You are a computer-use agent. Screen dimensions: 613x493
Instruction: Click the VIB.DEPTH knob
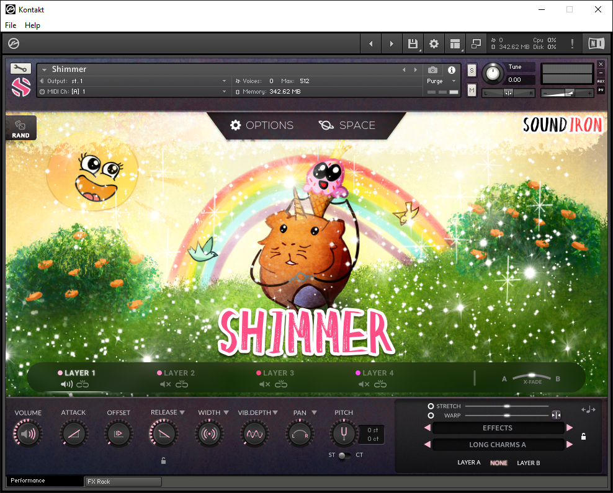click(254, 433)
